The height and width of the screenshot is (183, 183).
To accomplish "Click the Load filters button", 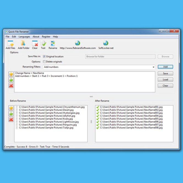I will (165, 80).
